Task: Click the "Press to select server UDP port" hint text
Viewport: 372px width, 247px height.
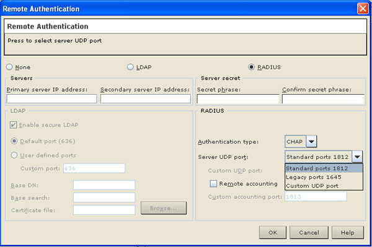Action: pyautogui.click(x=55, y=41)
